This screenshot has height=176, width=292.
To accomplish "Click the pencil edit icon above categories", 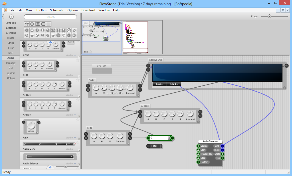I will click(11, 17).
